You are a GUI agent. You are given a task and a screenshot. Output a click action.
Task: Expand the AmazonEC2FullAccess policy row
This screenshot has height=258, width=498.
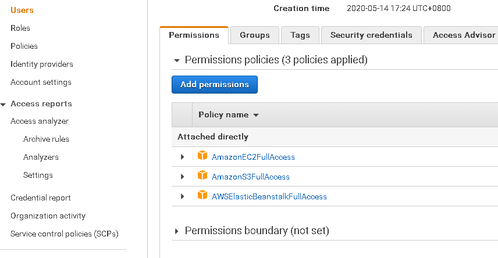click(x=182, y=157)
